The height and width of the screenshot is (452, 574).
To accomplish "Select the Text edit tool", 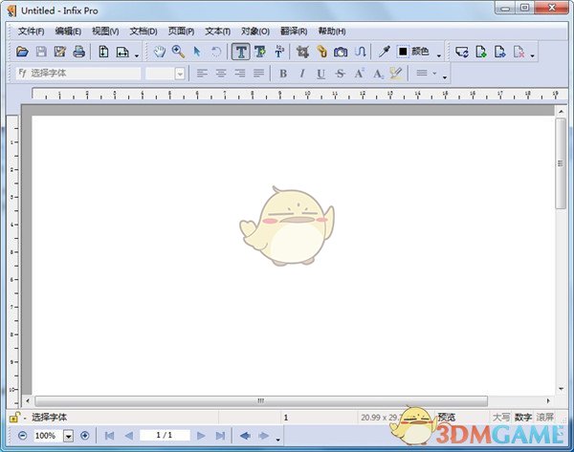I will click(x=241, y=52).
